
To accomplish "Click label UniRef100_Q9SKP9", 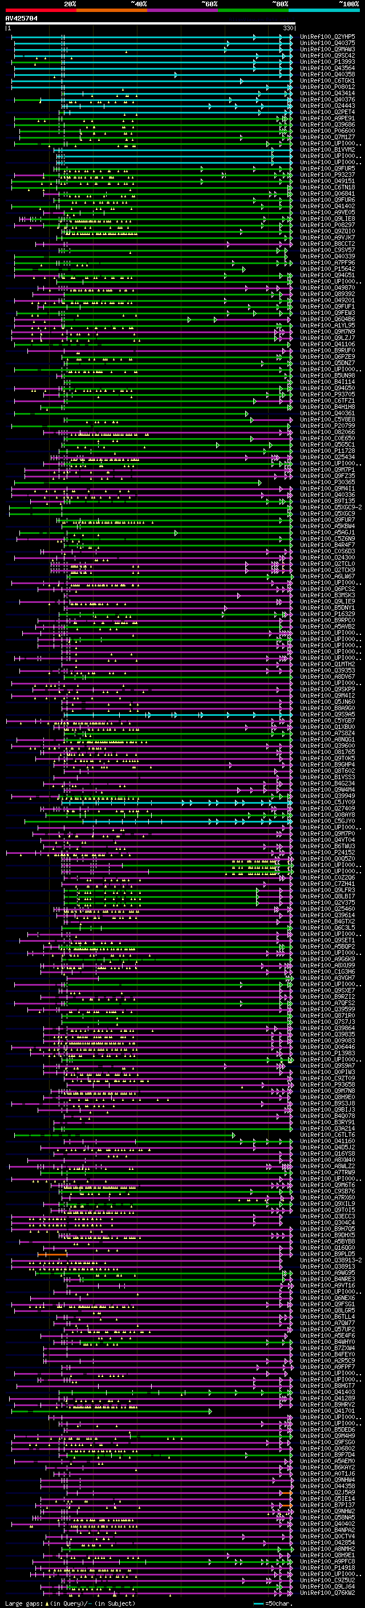I will click(x=327, y=689).
